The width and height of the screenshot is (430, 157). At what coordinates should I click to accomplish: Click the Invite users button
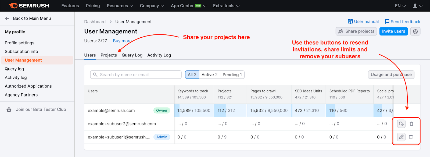[393, 31]
